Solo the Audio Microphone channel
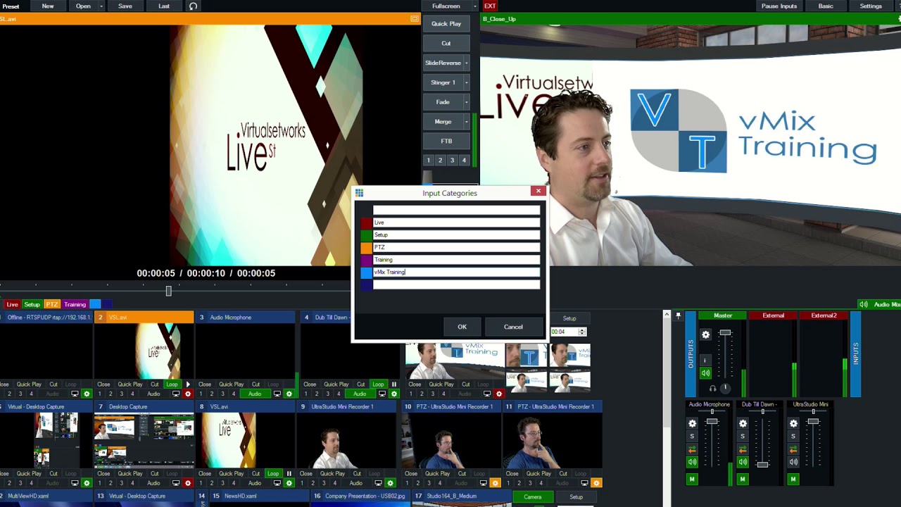 (x=692, y=437)
